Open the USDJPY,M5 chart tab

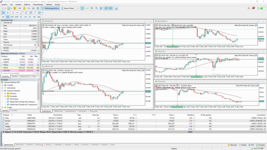pyautogui.click(x=58, y=111)
